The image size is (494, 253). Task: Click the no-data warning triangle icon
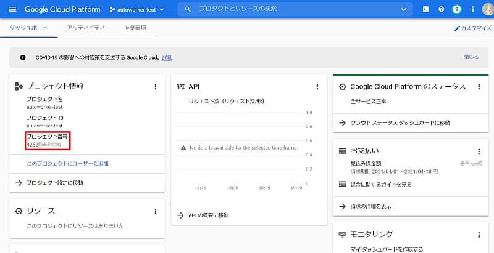coord(183,147)
